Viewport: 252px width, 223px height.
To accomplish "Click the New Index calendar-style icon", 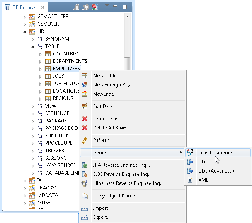I will click(85, 94).
